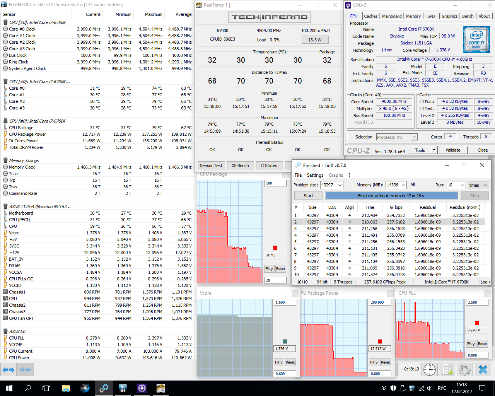Click the teal color swatch on Vcore graph
The height and width of the screenshot is (396, 495).
click(x=285, y=341)
